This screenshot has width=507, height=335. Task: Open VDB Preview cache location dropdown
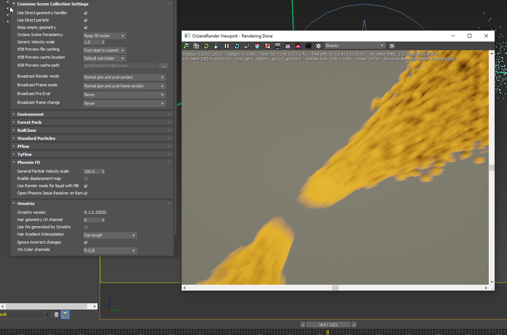coord(104,58)
